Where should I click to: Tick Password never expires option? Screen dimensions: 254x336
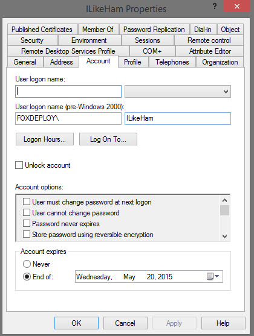tap(27, 223)
